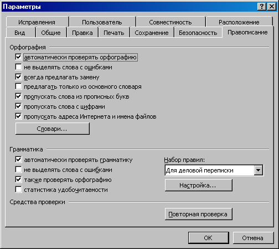Uncheck пропускать адреса Интернета и имена файлов
This screenshot has height=249, width=279.
18,116
